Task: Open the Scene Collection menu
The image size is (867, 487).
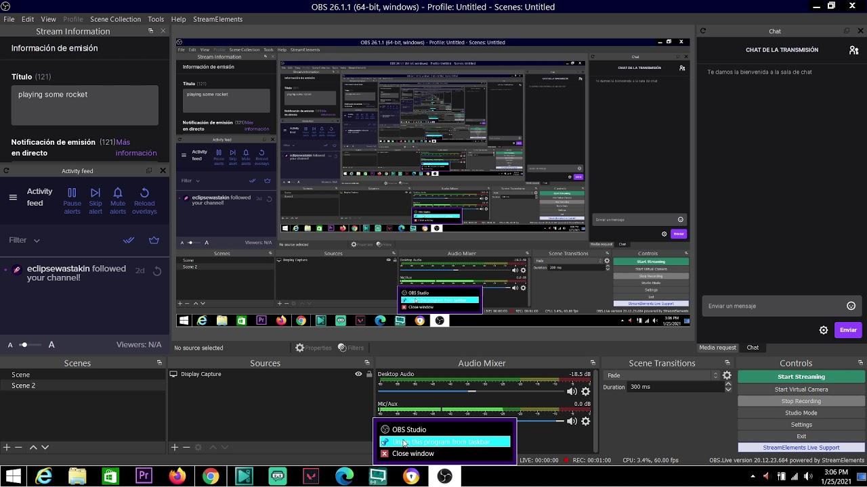Action: coord(115,19)
